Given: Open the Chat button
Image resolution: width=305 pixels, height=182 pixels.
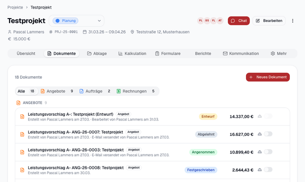Looking at the screenshot, I should [239, 21].
